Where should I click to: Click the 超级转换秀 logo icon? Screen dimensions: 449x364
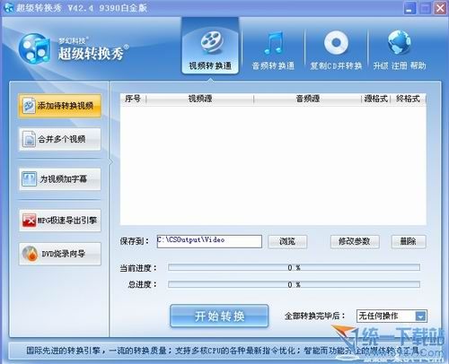click(34, 48)
